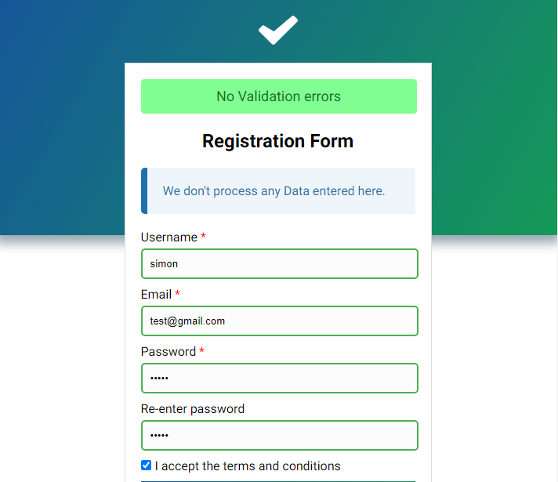Click the data processing notice text
558x482 pixels.
click(x=274, y=190)
